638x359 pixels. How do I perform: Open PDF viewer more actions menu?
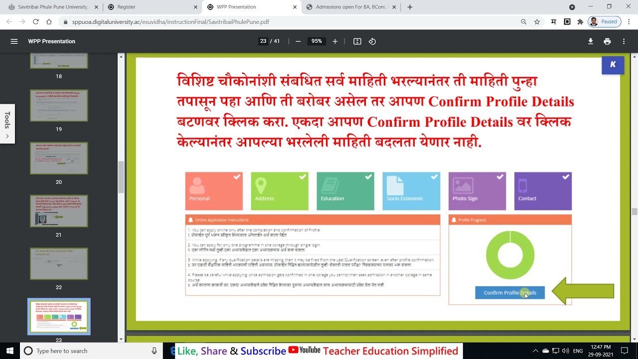[x=624, y=41]
